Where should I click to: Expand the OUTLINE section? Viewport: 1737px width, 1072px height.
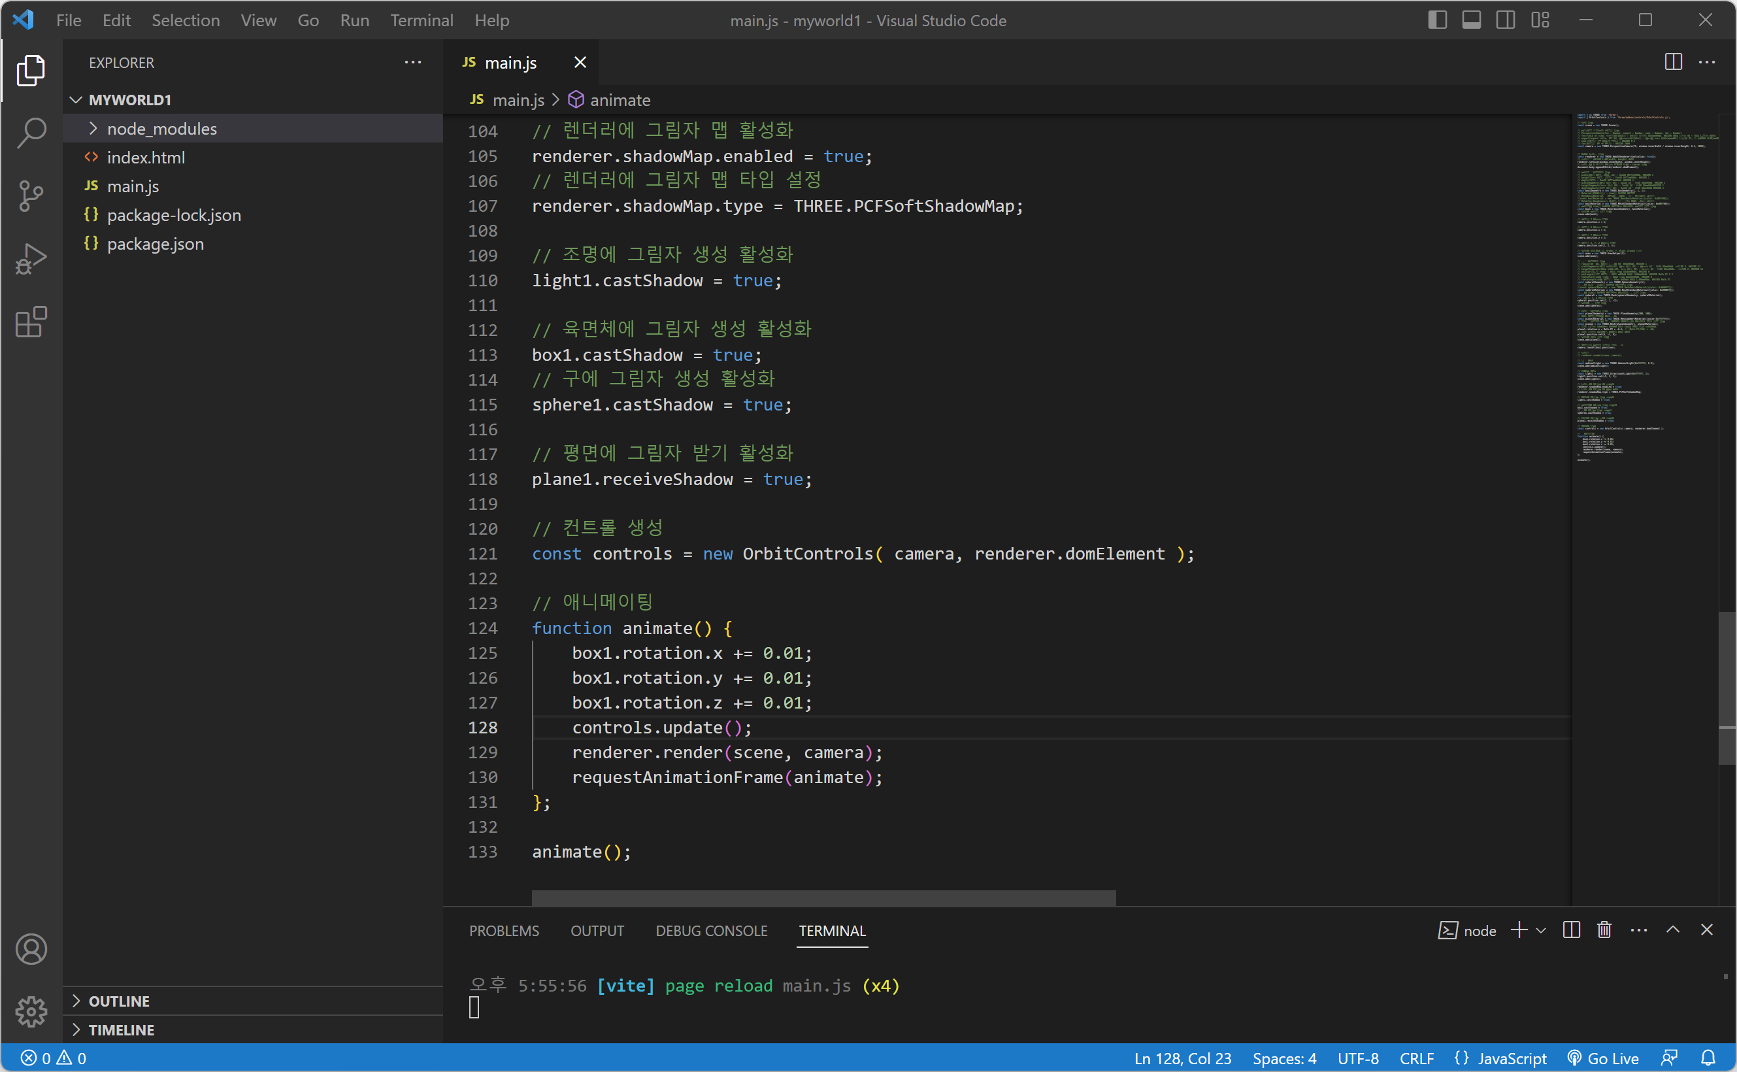click(x=119, y=1001)
